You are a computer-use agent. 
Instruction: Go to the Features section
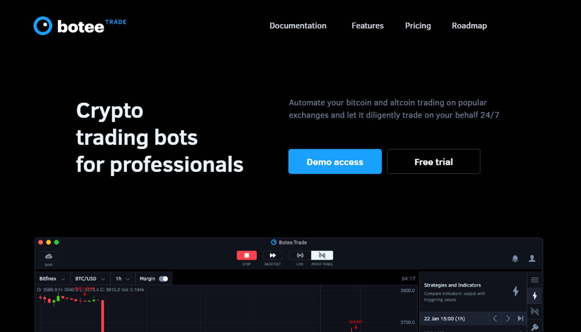[368, 26]
